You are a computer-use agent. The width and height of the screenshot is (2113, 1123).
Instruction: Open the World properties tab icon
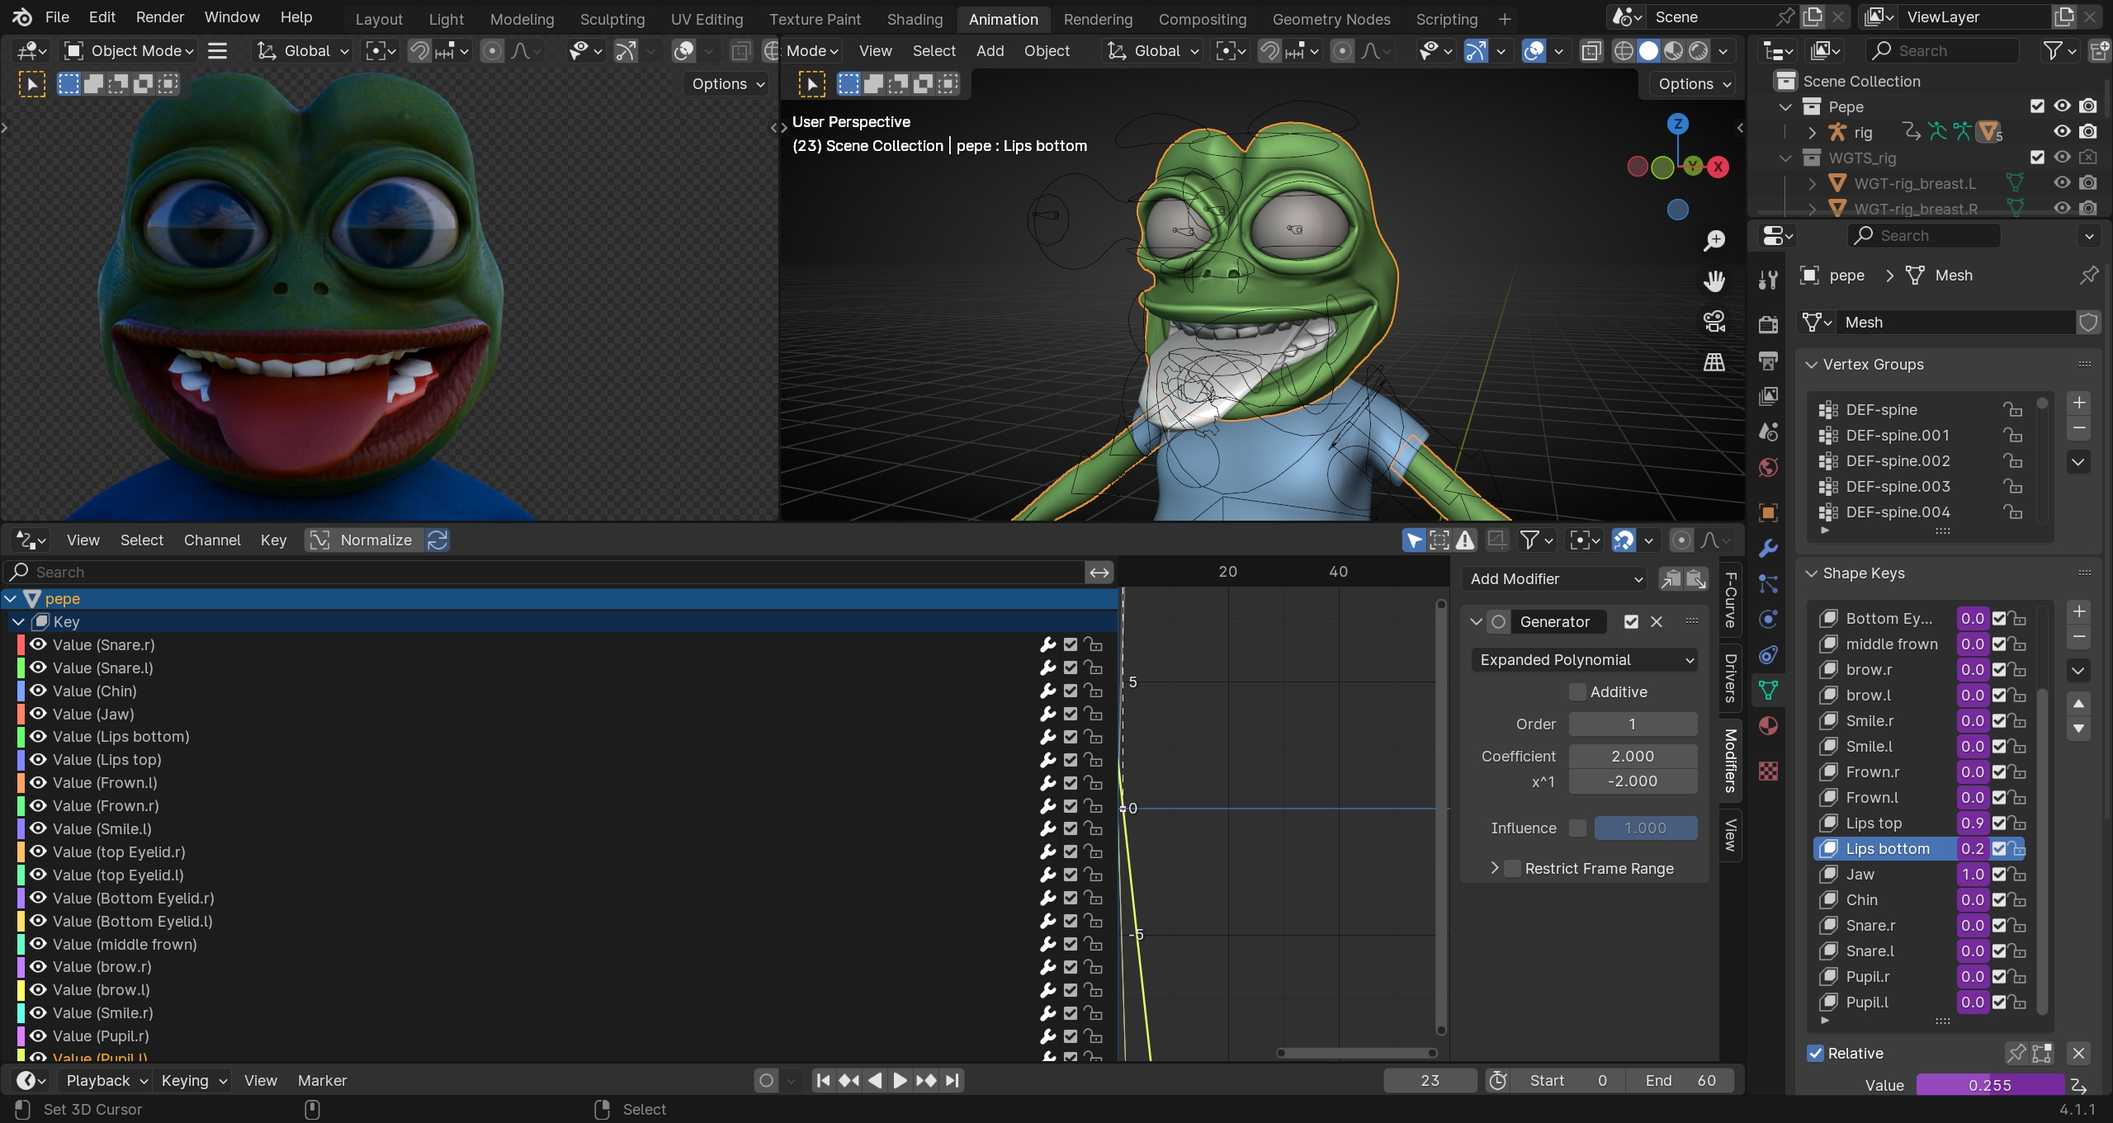1768,468
